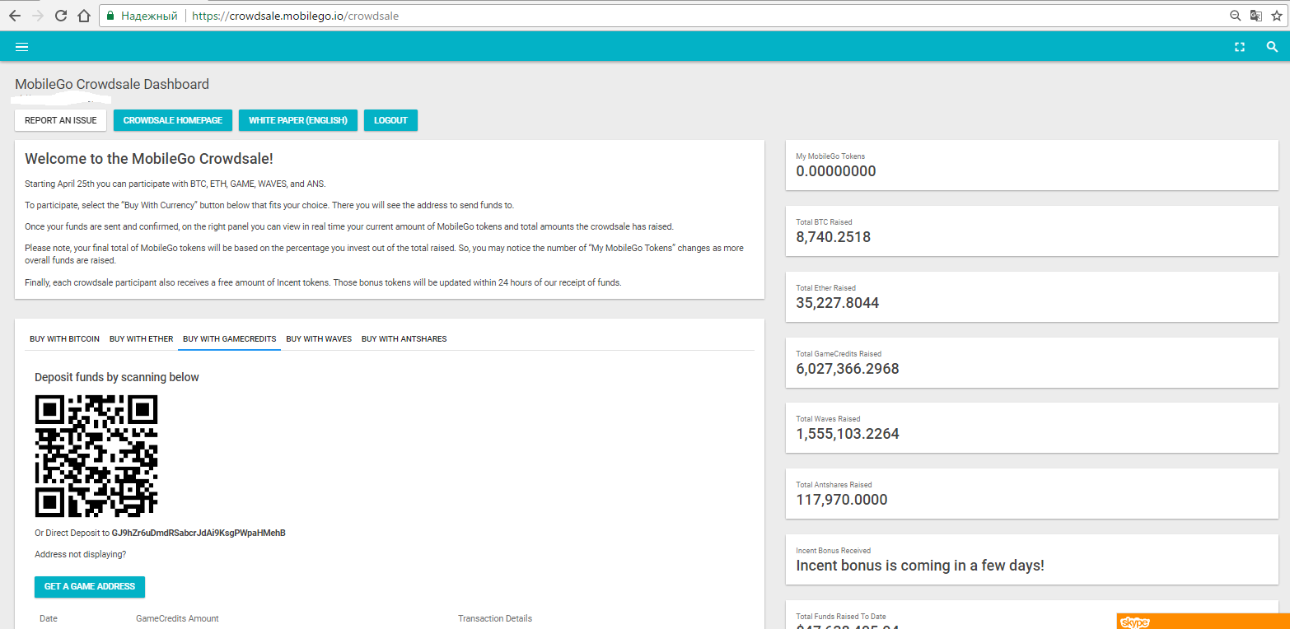Open the hamburger menu in teal header
Viewport: 1290px width, 629px height.
pyautogui.click(x=22, y=47)
